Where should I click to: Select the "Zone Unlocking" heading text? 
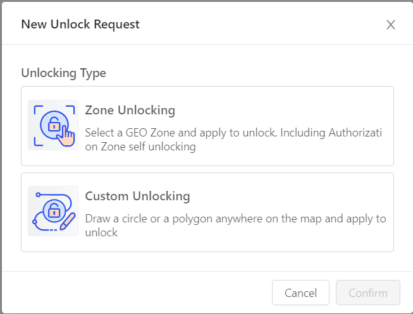(x=130, y=110)
